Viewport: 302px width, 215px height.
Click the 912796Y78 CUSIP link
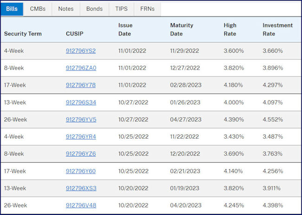pyautogui.click(x=81, y=85)
